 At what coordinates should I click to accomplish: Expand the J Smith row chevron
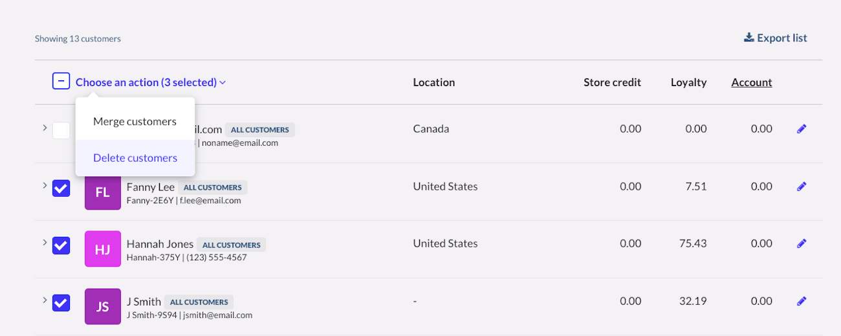pyautogui.click(x=45, y=300)
